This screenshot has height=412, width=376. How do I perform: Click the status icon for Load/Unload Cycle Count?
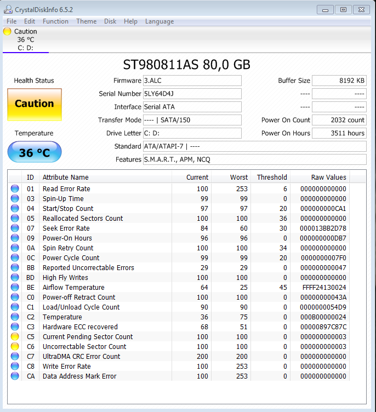(15, 307)
